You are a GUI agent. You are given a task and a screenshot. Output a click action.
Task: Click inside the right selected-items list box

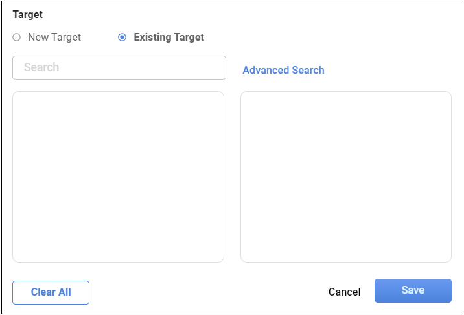click(x=345, y=177)
